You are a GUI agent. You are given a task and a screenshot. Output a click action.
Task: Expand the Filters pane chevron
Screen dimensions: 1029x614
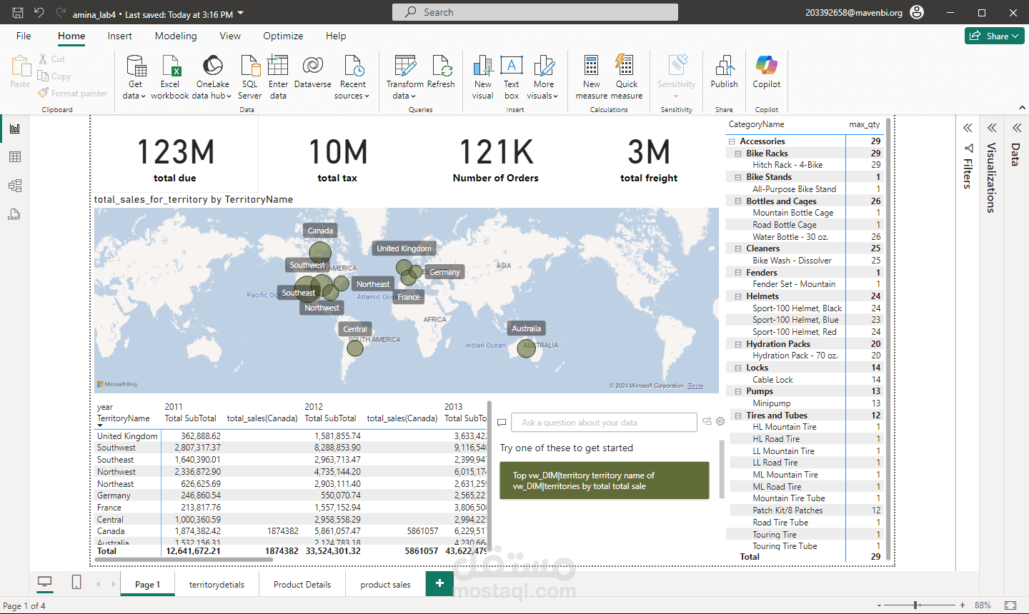(x=968, y=128)
